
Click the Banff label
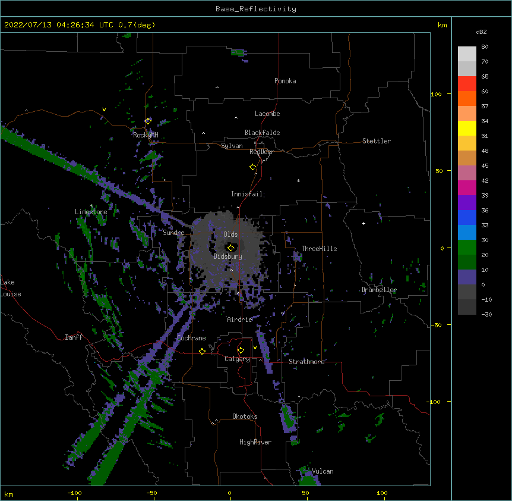[74, 337]
